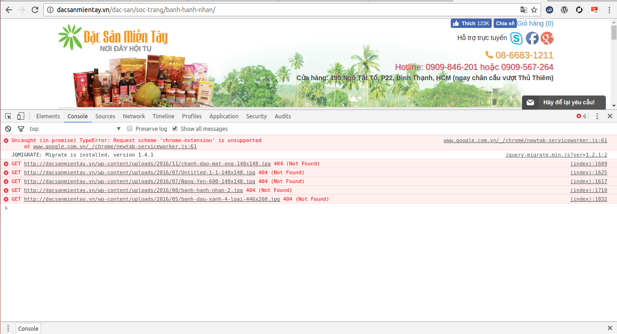Open the banh-hanh-nhan-2.jpg error link
This screenshot has height=334, width=617.
(x=133, y=191)
